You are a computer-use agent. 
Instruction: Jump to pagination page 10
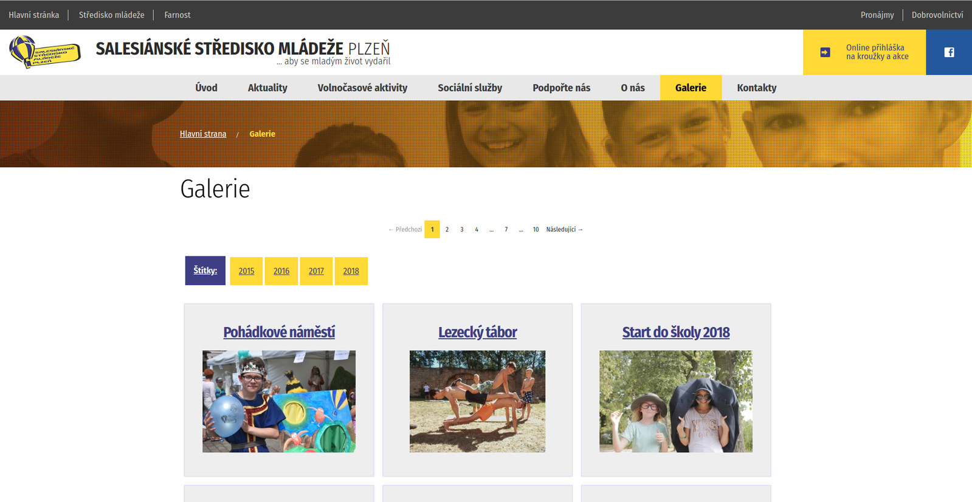pos(536,230)
